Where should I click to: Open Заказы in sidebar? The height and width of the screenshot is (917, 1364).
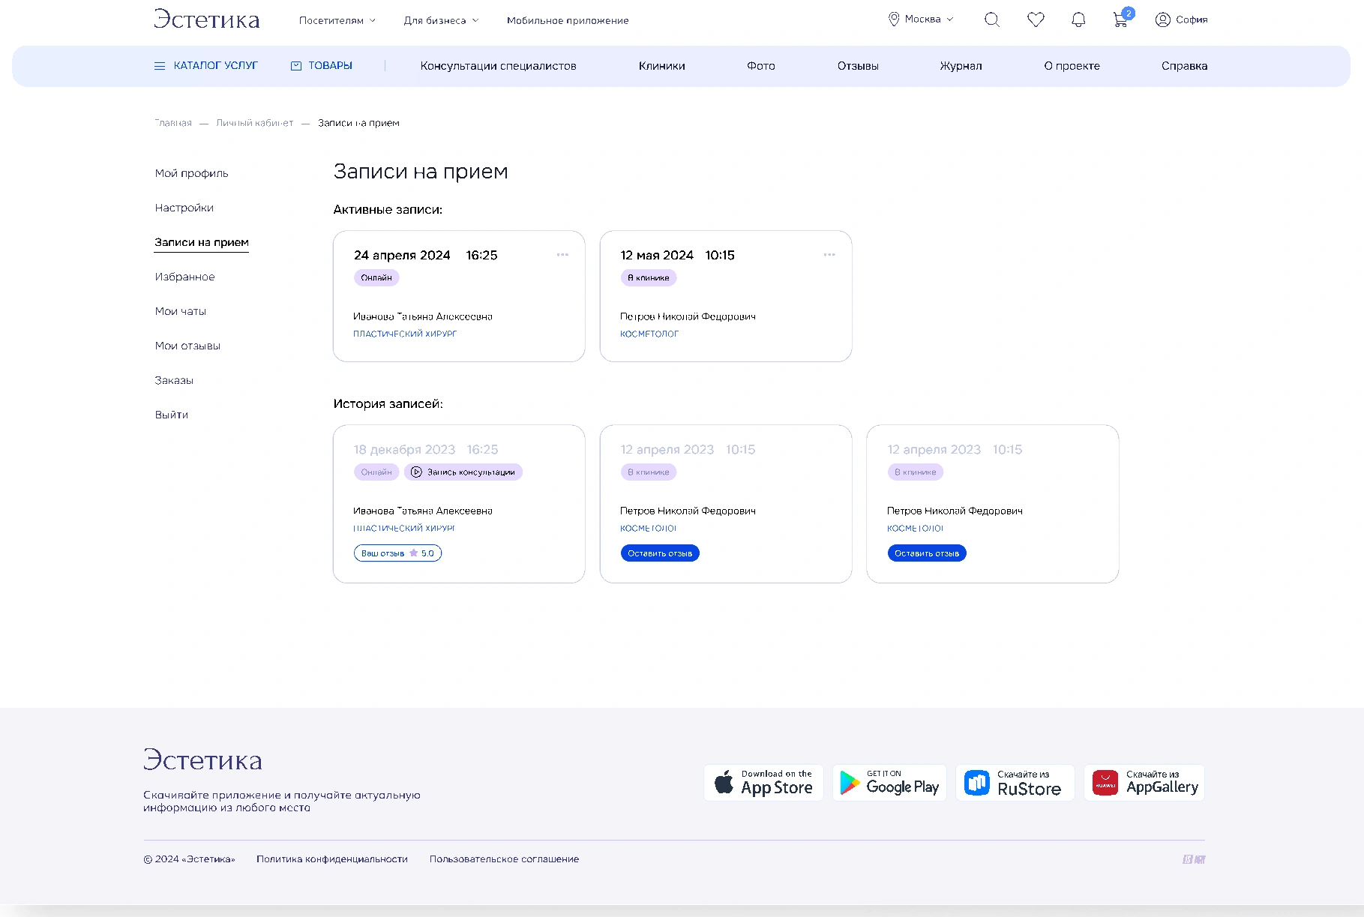point(174,380)
